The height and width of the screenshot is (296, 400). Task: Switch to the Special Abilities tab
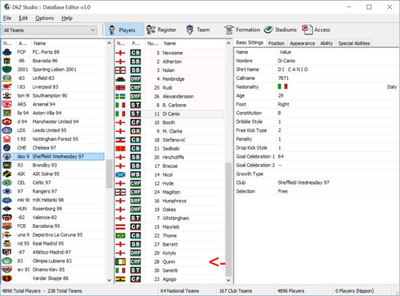354,43
